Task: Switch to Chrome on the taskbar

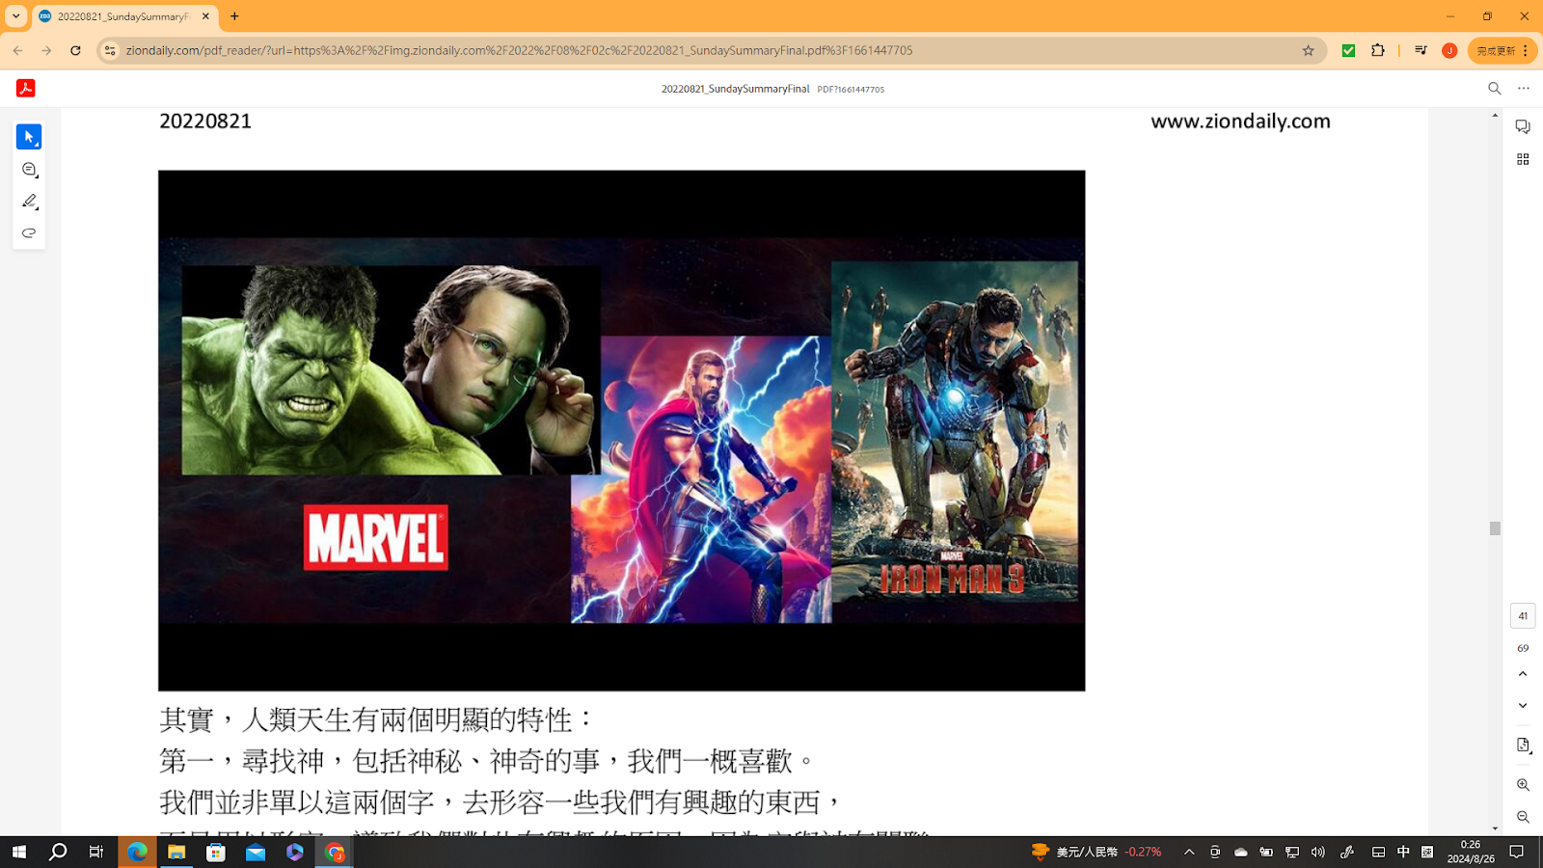Action: pyautogui.click(x=335, y=852)
